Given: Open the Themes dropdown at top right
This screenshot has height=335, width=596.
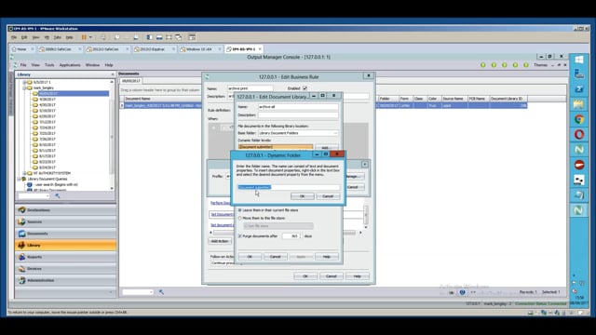Looking at the screenshot, I should pos(543,65).
